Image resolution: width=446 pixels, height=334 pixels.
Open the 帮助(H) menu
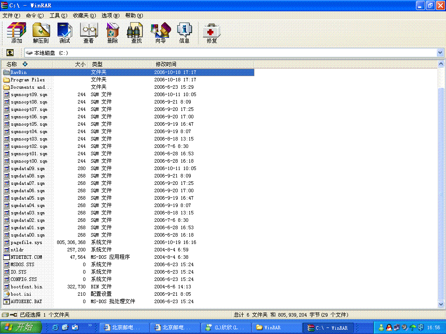134,16
